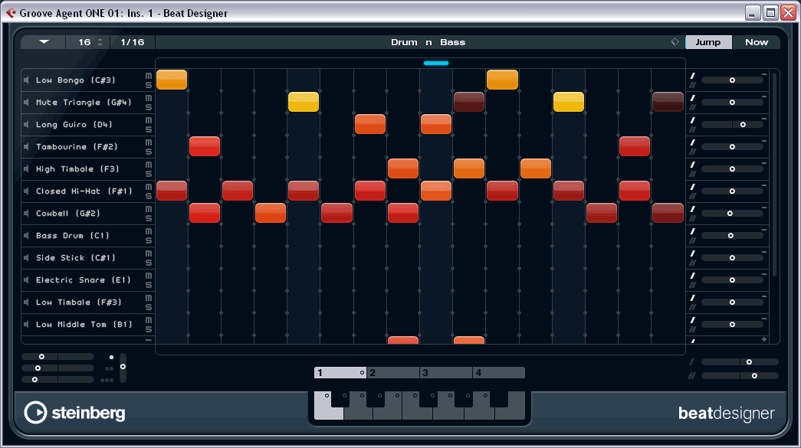Click the Electric Snare lane speaker icon
The width and height of the screenshot is (801, 448).
coord(26,280)
